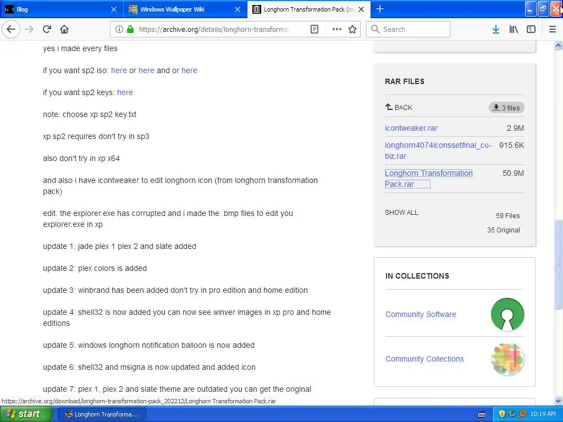Click the 'IN COLLECTIONS' heading
The image size is (563, 422).
(417, 276)
